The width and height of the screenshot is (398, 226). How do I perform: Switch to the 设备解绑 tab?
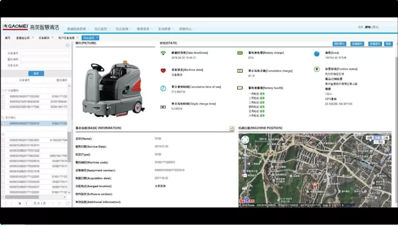click(44, 38)
